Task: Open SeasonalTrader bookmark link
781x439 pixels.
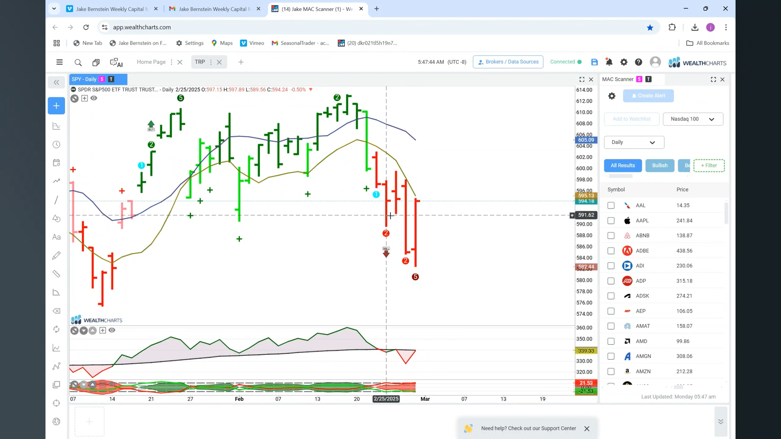Action: [301, 43]
